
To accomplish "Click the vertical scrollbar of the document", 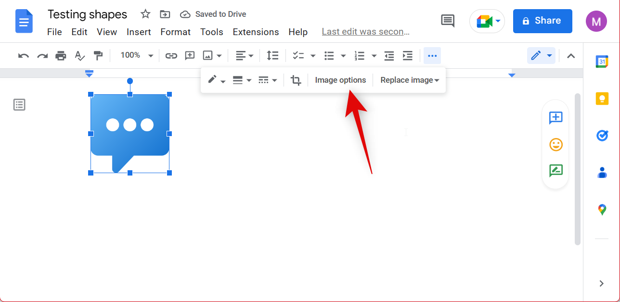I will (x=578, y=168).
